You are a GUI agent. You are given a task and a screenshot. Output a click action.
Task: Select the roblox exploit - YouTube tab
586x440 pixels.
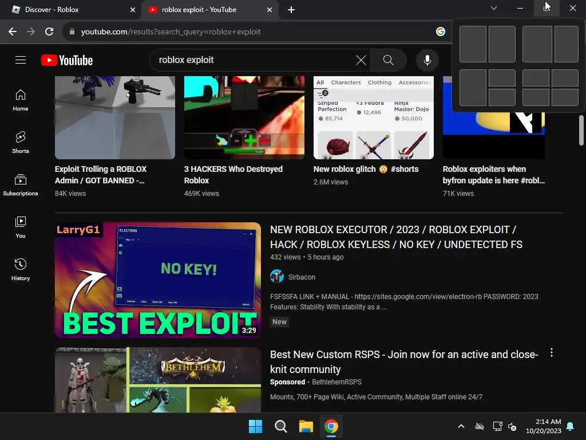(x=209, y=10)
